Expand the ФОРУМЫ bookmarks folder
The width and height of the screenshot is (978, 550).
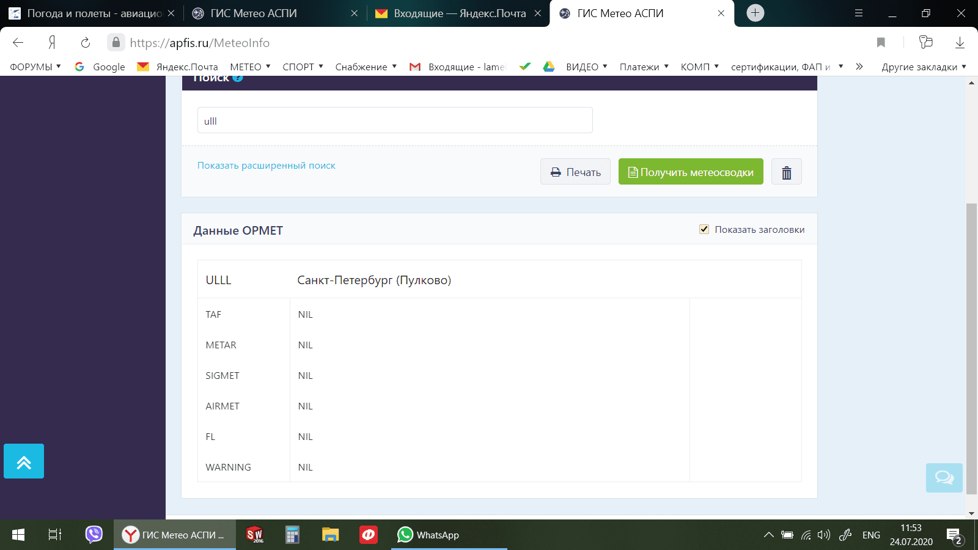tap(35, 67)
